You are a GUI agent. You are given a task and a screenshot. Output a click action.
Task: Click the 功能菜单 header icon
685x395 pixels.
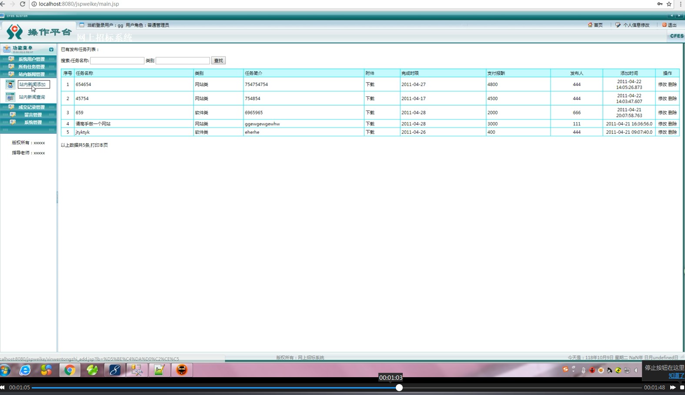click(7, 49)
